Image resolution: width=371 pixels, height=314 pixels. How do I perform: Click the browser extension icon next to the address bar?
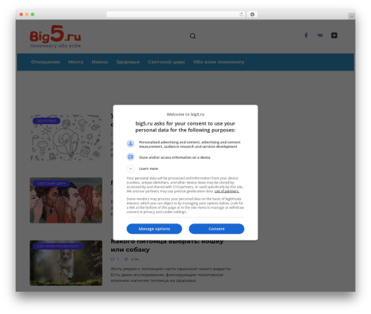(252, 14)
